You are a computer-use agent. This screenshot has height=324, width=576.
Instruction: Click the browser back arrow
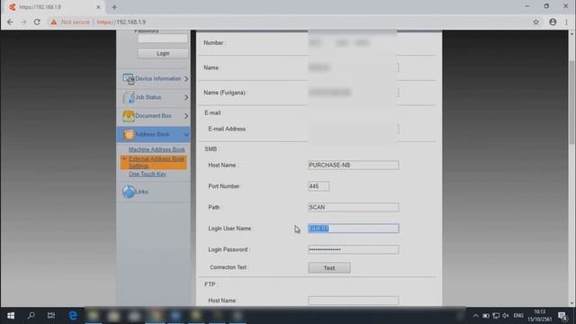click(10, 22)
